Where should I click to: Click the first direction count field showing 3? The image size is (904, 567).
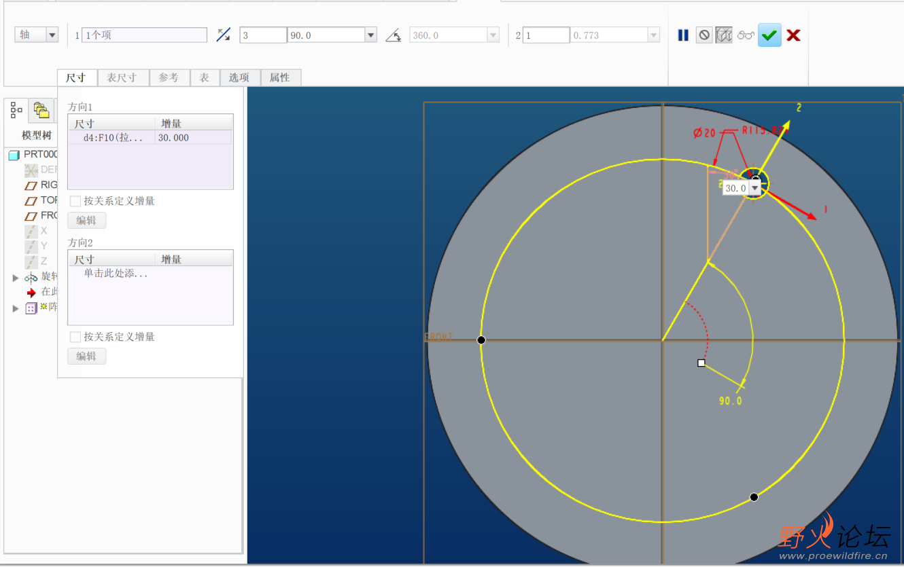point(263,35)
